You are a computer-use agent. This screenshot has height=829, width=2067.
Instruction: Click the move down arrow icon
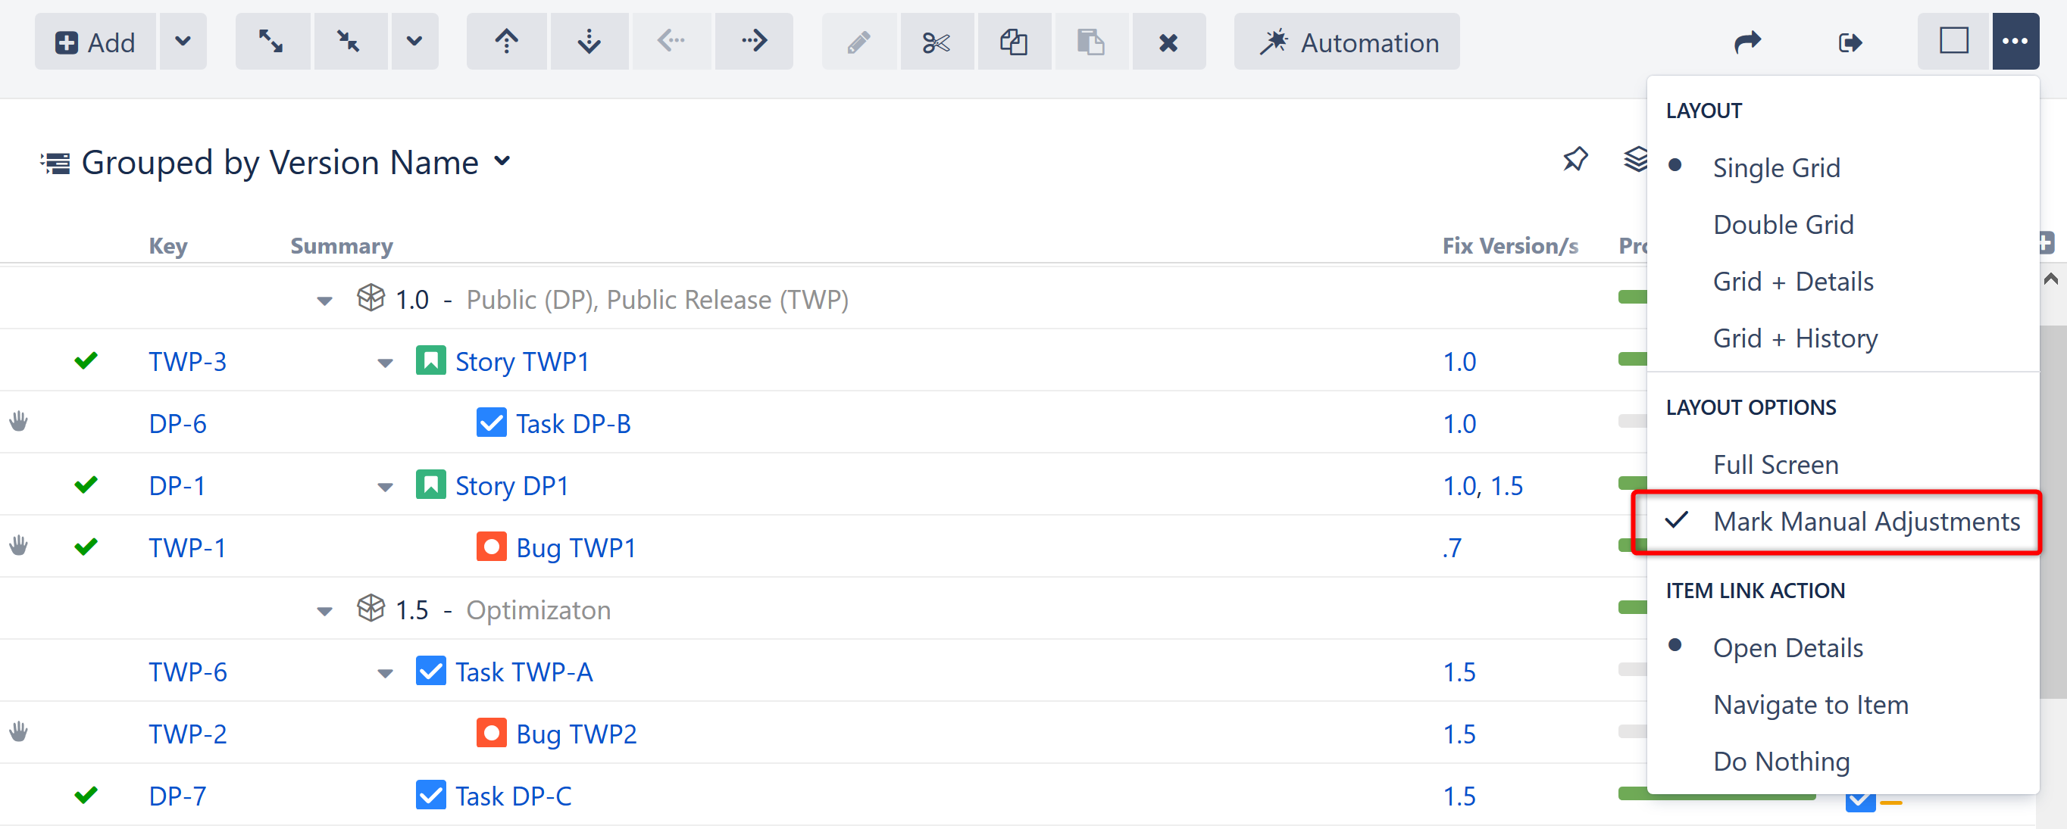click(x=589, y=42)
